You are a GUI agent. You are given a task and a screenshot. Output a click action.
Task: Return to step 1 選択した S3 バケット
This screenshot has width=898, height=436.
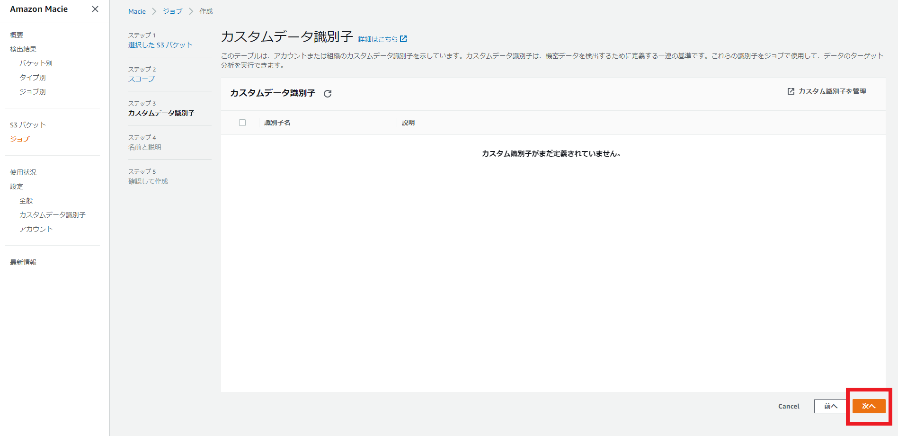(160, 45)
